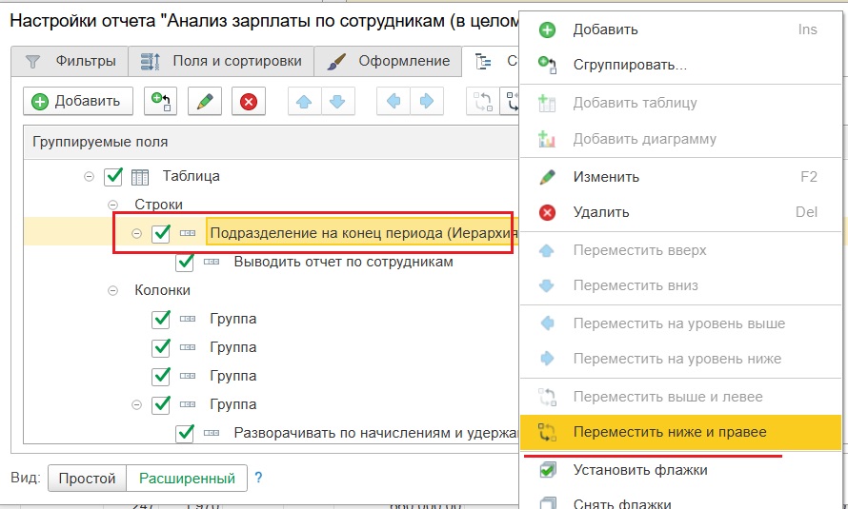Click Переместить вверх menu entry
The width and height of the screenshot is (848, 509).
pyautogui.click(x=681, y=250)
